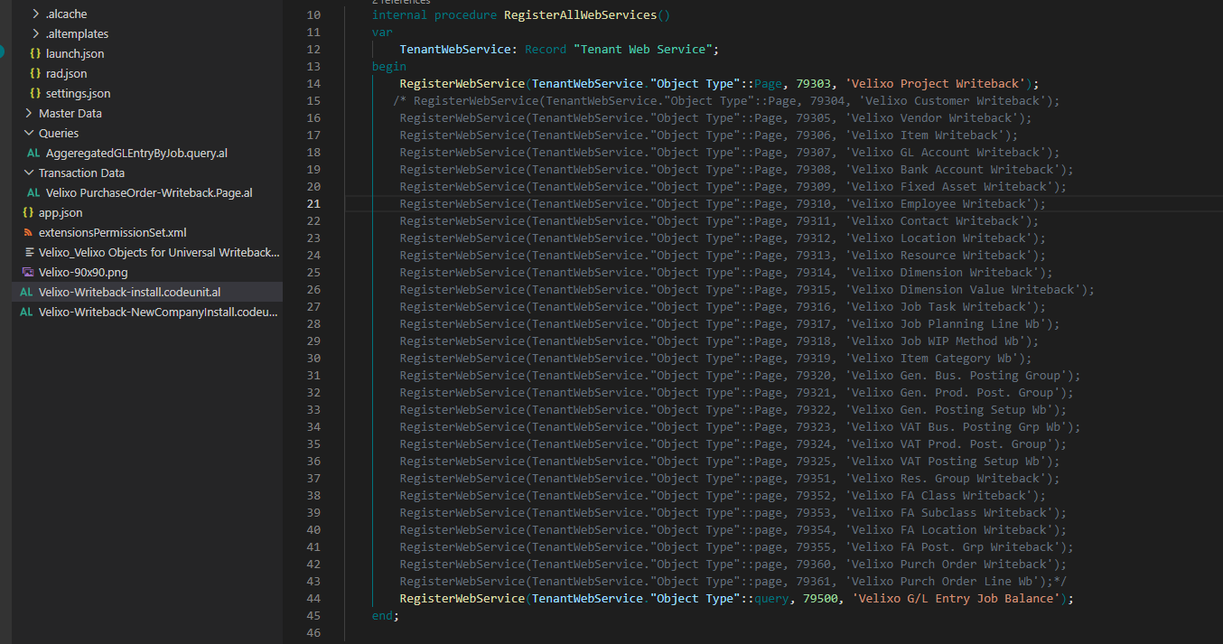Screen dimensions: 1223x644
Task: Open extensionsPermissionSet.xml file
Action: 113,232
